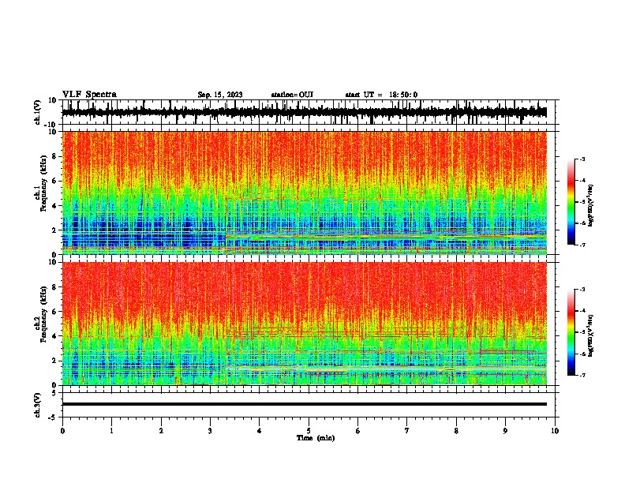Click the ch.1 voltage waveform trace
The image size is (625, 483).
(x=305, y=112)
